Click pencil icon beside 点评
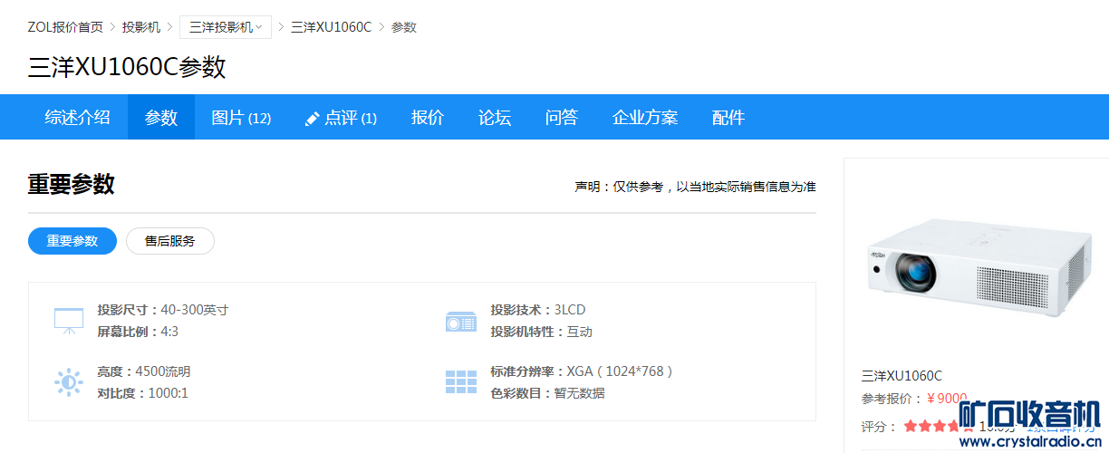Viewport: 1109px width, 453px height. coord(313,118)
